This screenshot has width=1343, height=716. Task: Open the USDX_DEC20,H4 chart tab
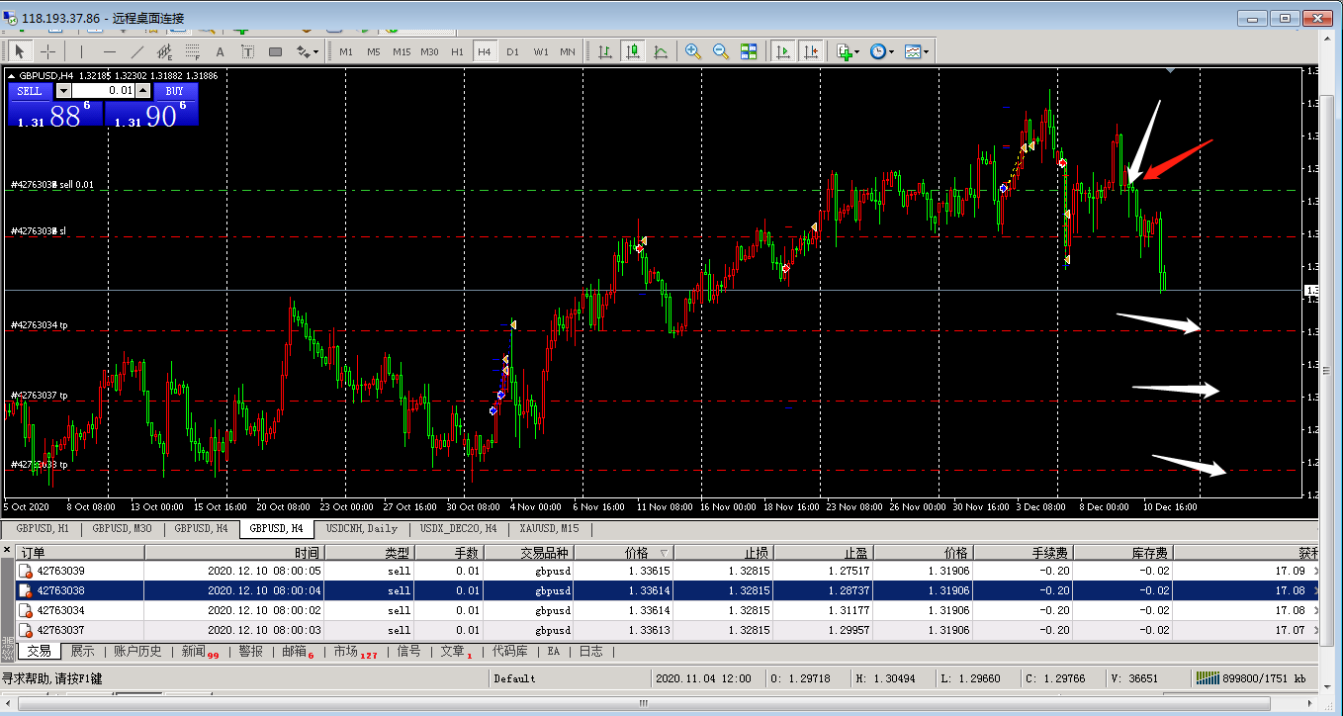(x=458, y=528)
